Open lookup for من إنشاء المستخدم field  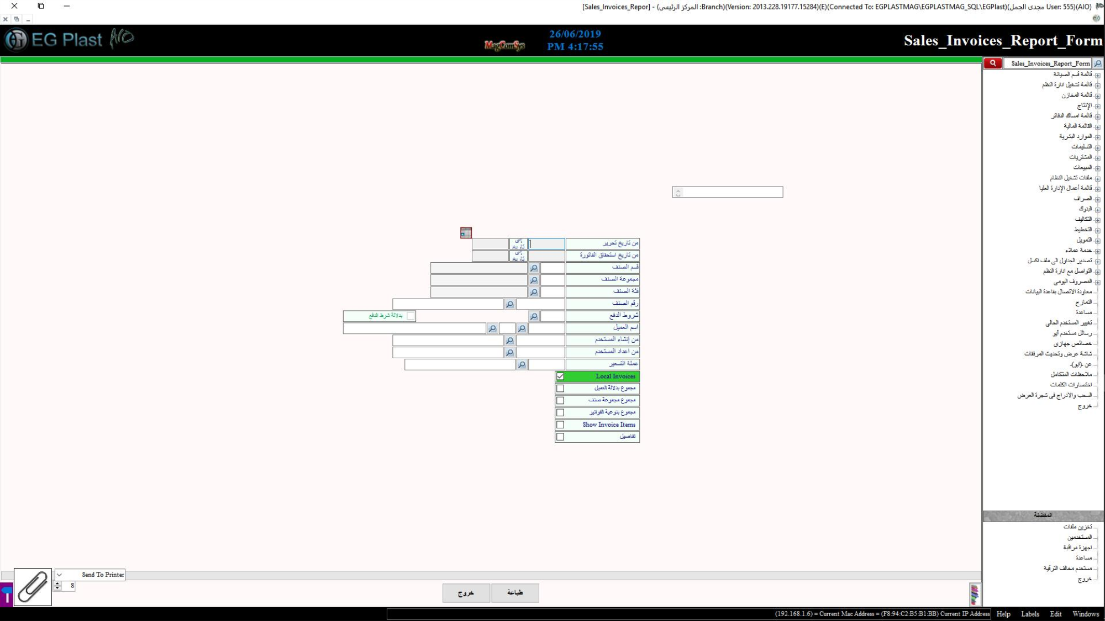509,341
